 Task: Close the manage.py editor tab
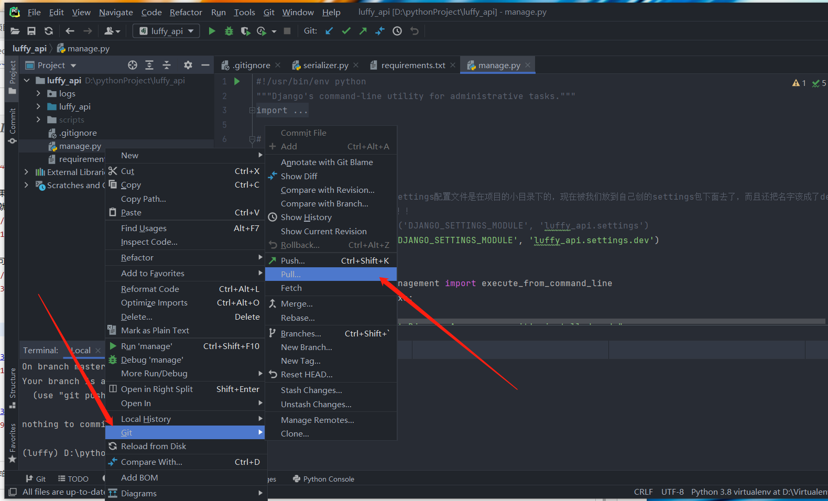(528, 65)
